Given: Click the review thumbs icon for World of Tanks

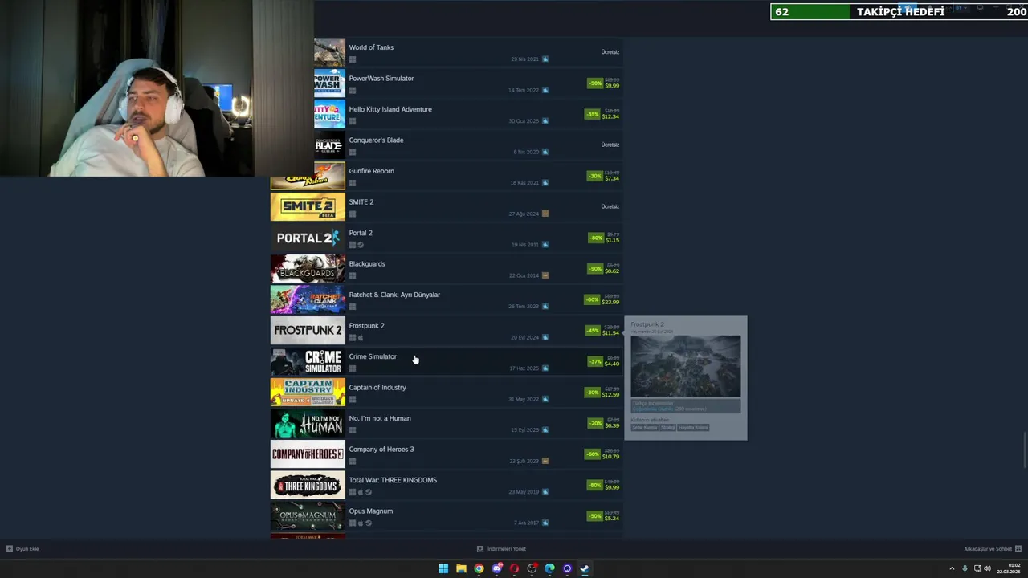Looking at the screenshot, I should click(x=545, y=59).
